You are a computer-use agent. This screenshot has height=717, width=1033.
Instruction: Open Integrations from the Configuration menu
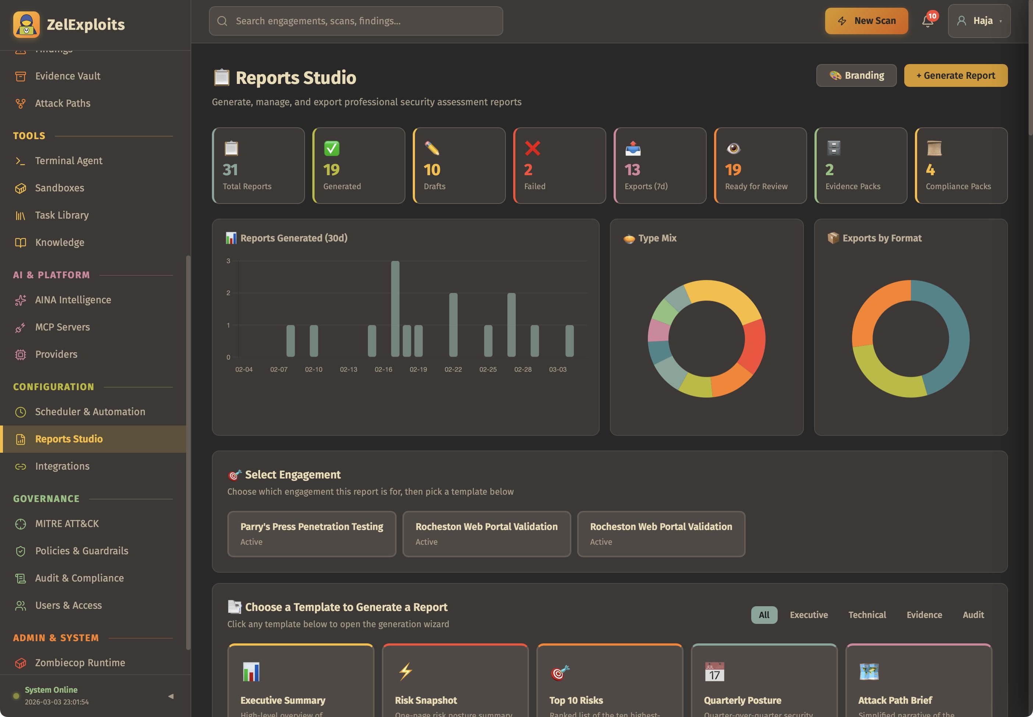(x=63, y=466)
